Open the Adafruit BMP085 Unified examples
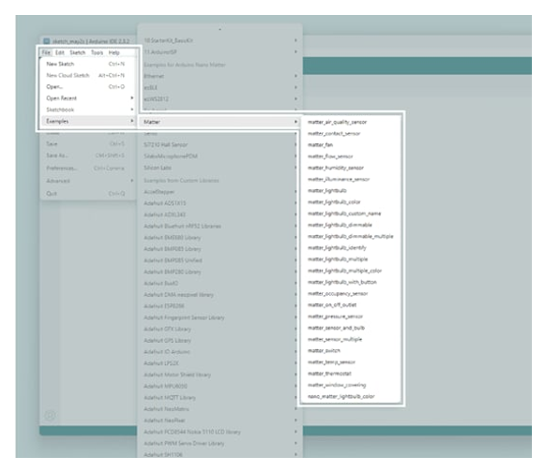 click(x=219, y=260)
